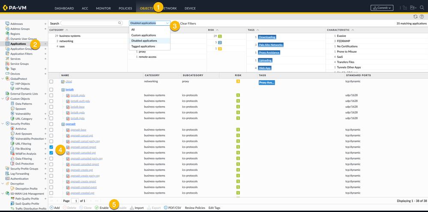The height and width of the screenshot is (212, 428).
Task: Click the Regions globe icon in sidebar
Action: click(x=7, y=33)
